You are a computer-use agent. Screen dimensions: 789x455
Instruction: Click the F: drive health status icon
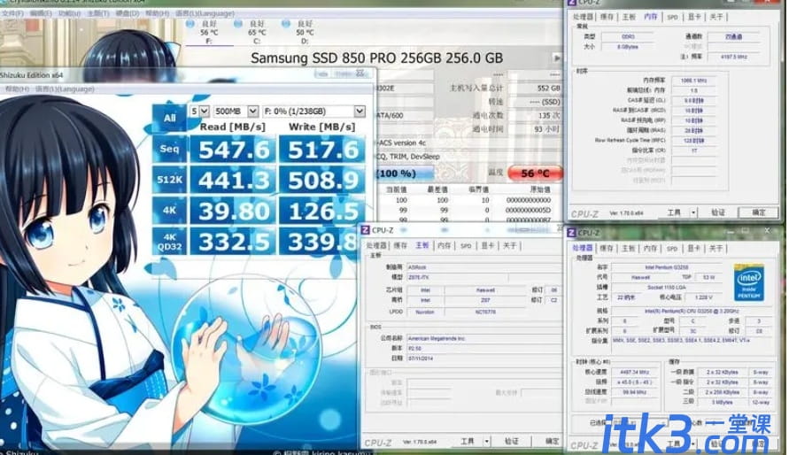(190, 24)
